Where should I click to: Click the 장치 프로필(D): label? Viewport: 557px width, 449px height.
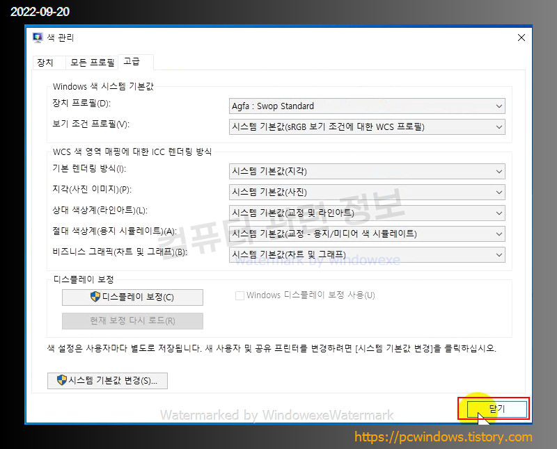(81, 103)
